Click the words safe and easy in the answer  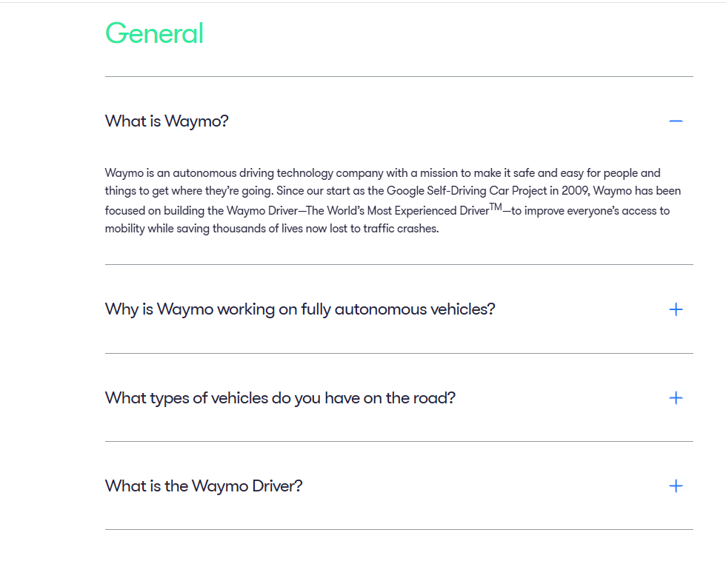click(548, 173)
